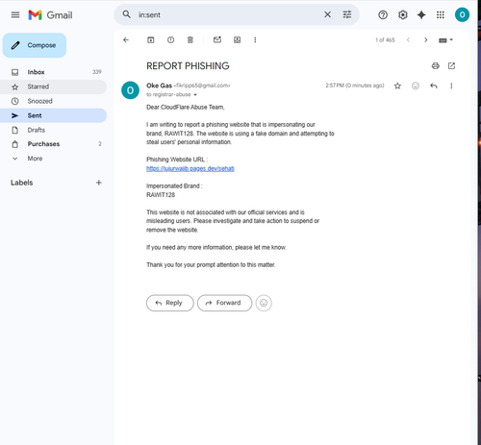This screenshot has height=445, width=481.
Task: Open the Snoozed folder
Action: click(x=53, y=101)
